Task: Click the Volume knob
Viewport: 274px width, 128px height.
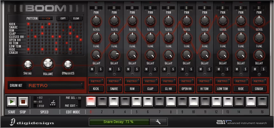Action: pyautogui.click(x=48, y=64)
